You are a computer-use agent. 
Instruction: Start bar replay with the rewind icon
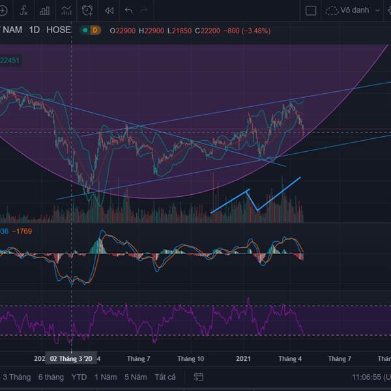coord(109,10)
